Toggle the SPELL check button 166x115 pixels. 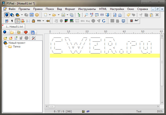39,21
